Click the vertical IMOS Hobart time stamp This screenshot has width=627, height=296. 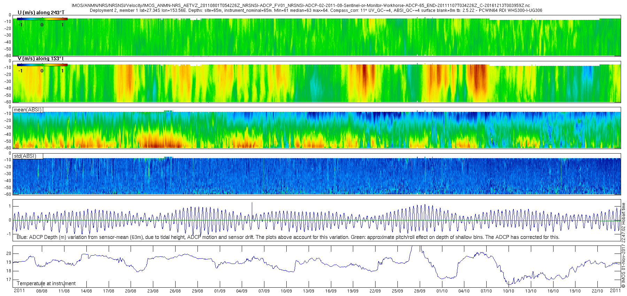(624, 245)
